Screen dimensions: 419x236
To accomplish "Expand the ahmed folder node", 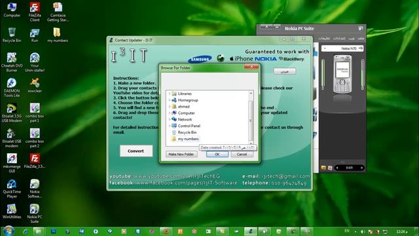I will point(170,106).
